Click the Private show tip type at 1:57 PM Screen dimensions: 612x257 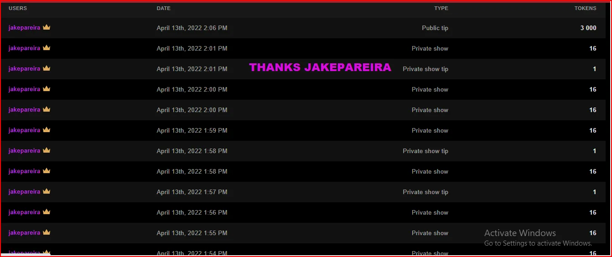(425, 192)
